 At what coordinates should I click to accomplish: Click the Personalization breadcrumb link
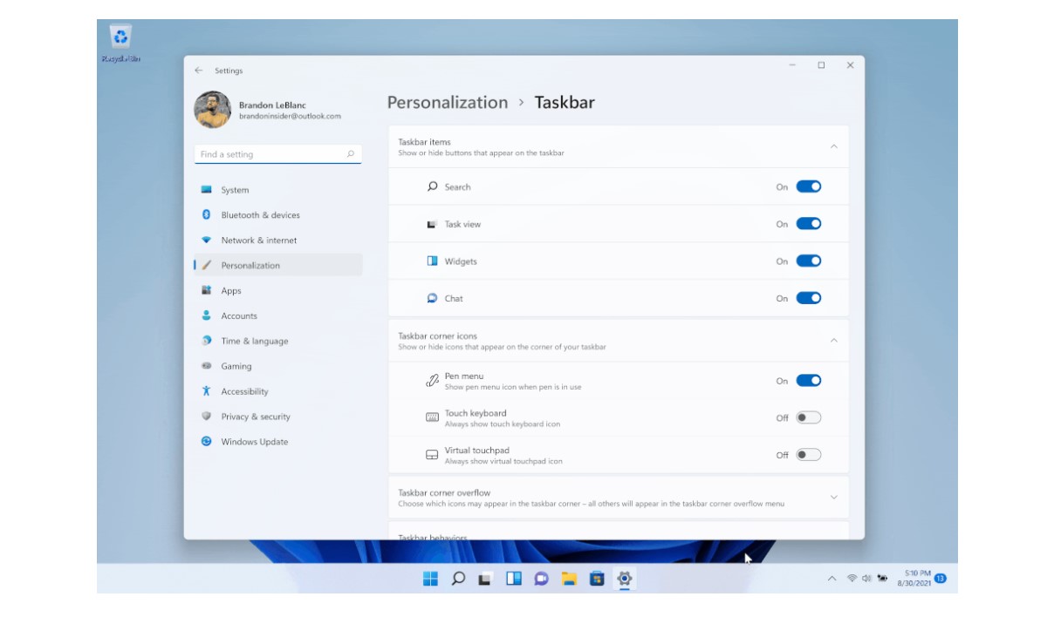coord(447,103)
